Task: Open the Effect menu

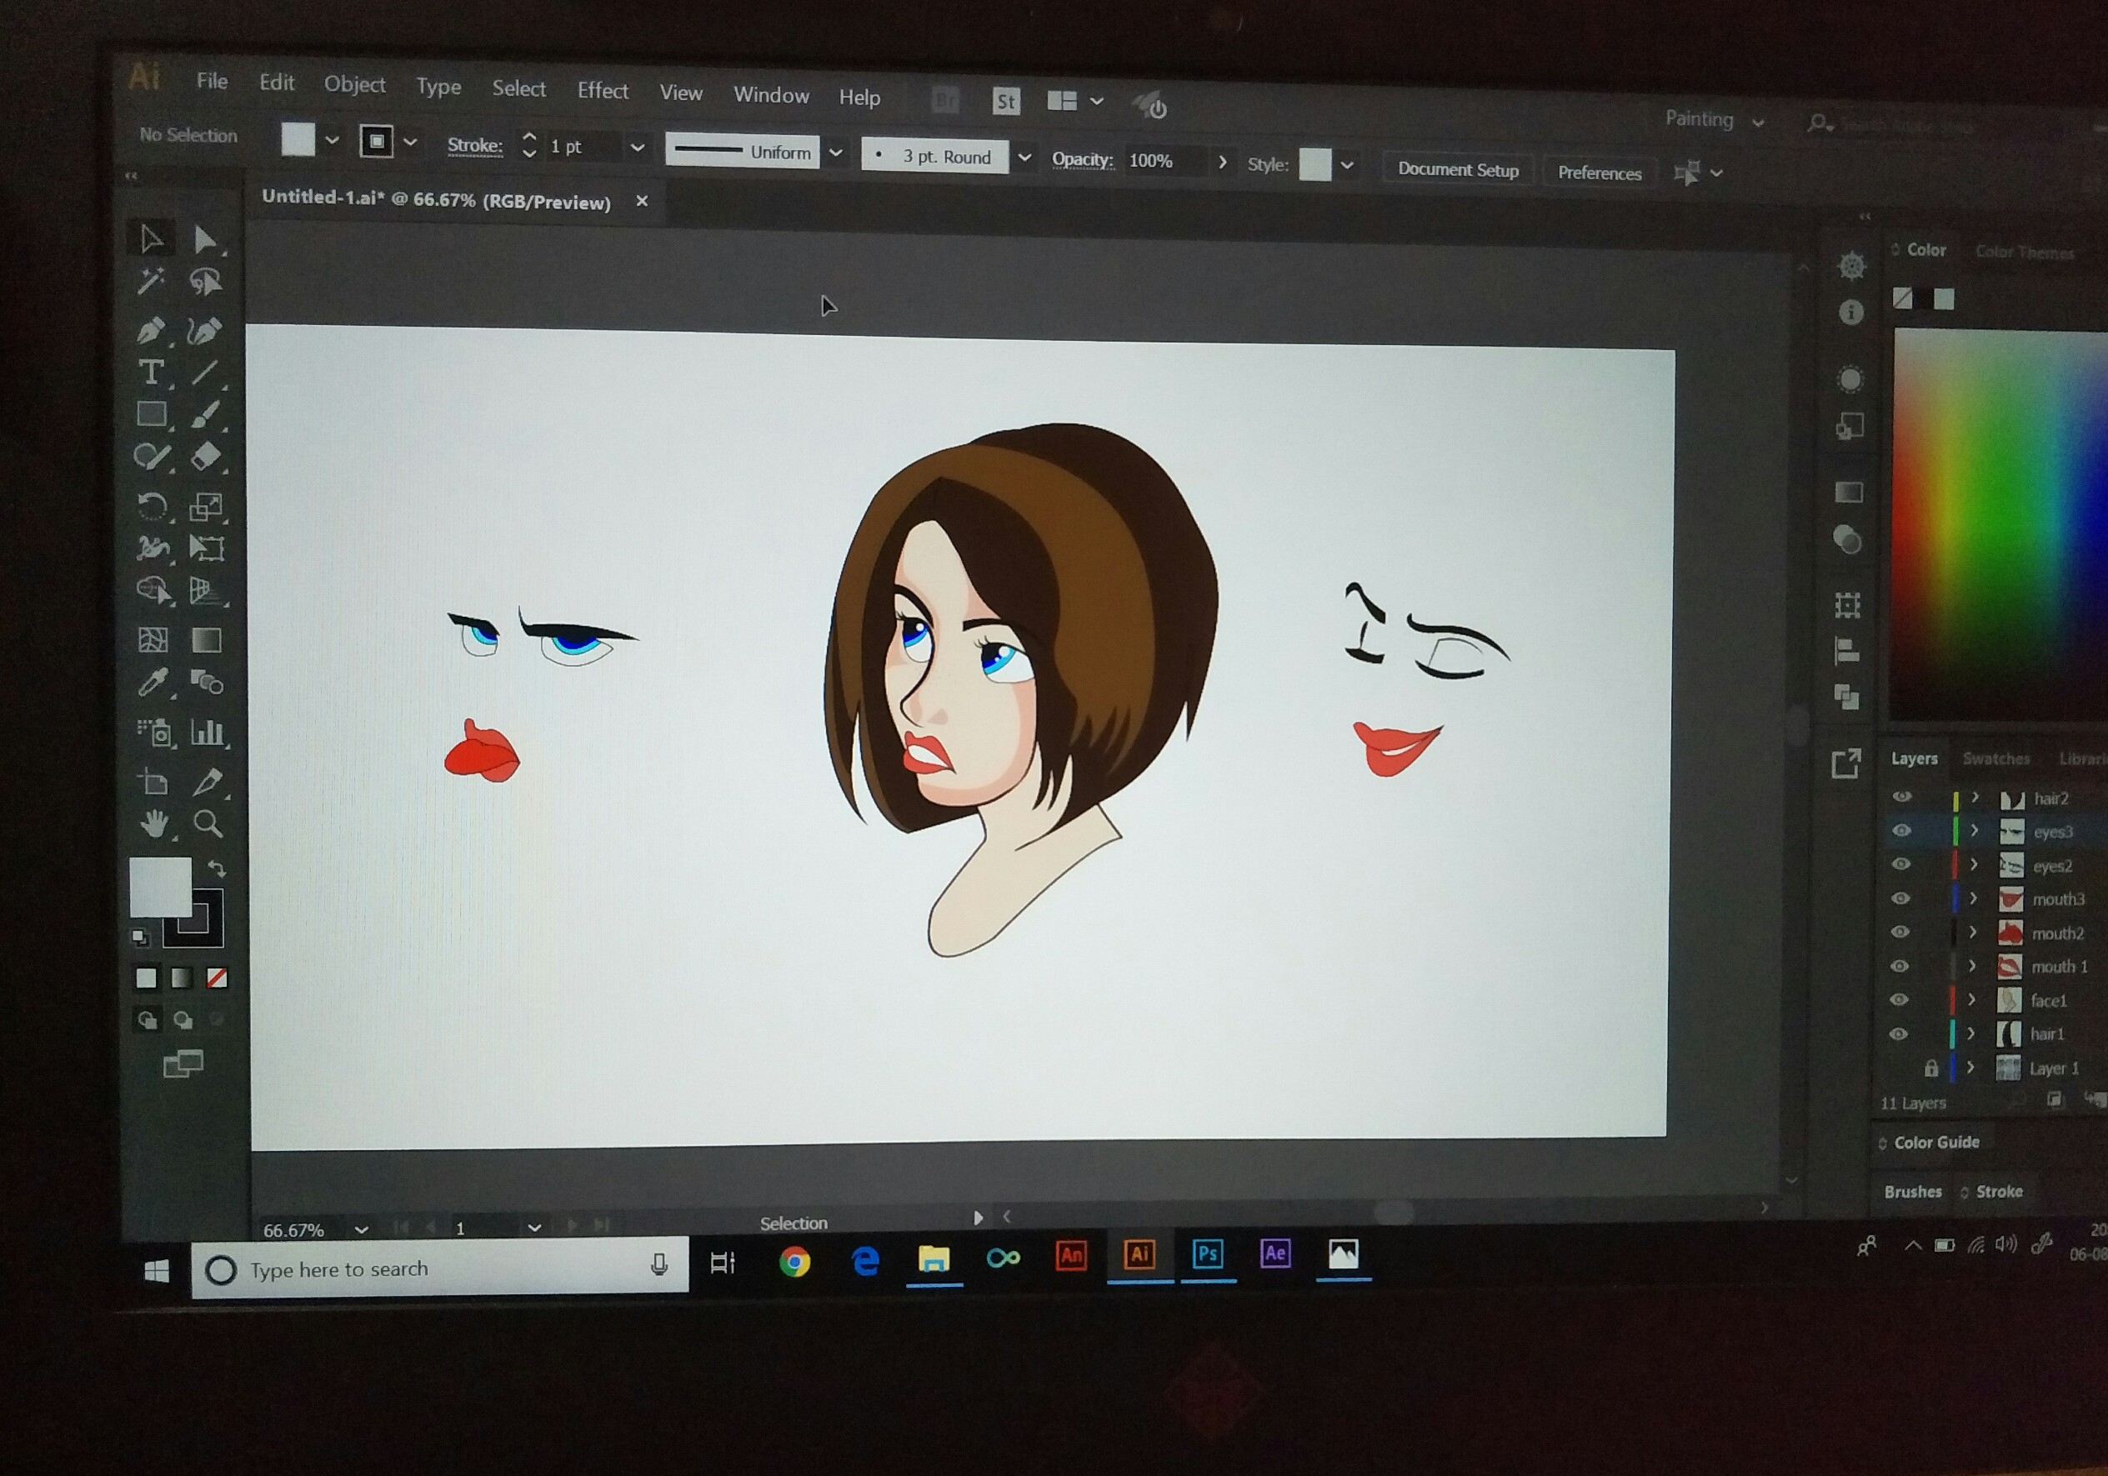Action: (603, 91)
